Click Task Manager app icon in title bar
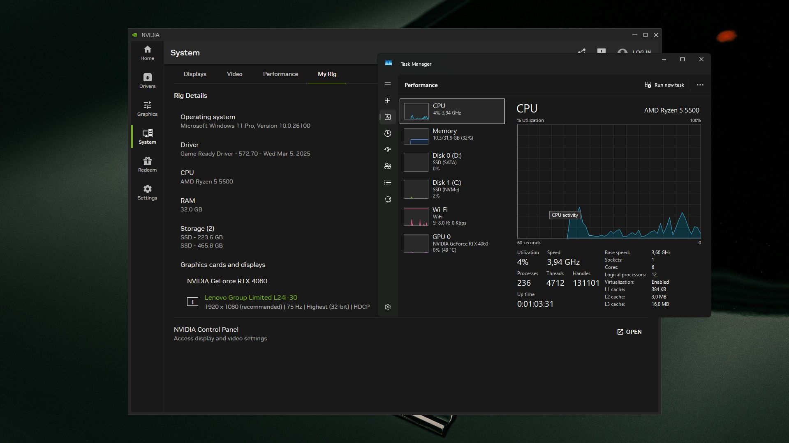 click(x=388, y=63)
